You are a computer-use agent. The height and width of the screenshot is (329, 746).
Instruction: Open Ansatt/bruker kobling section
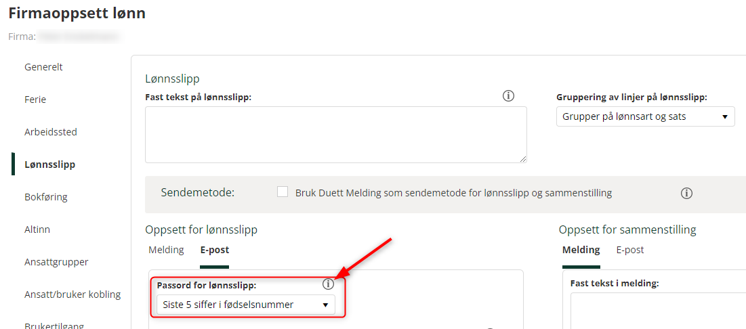pyautogui.click(x=72, y=294)
